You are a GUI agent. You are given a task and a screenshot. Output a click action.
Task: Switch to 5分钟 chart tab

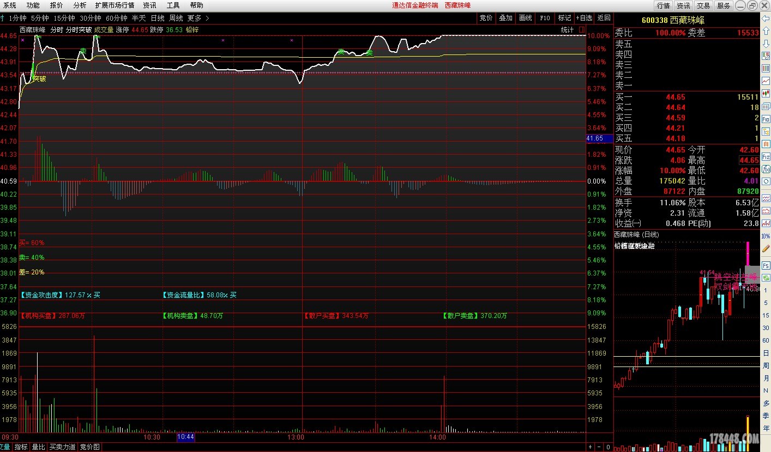coord(40,18)
